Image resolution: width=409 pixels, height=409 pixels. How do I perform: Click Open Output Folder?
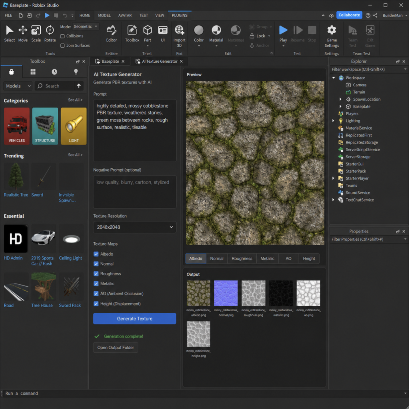[116, 348]
